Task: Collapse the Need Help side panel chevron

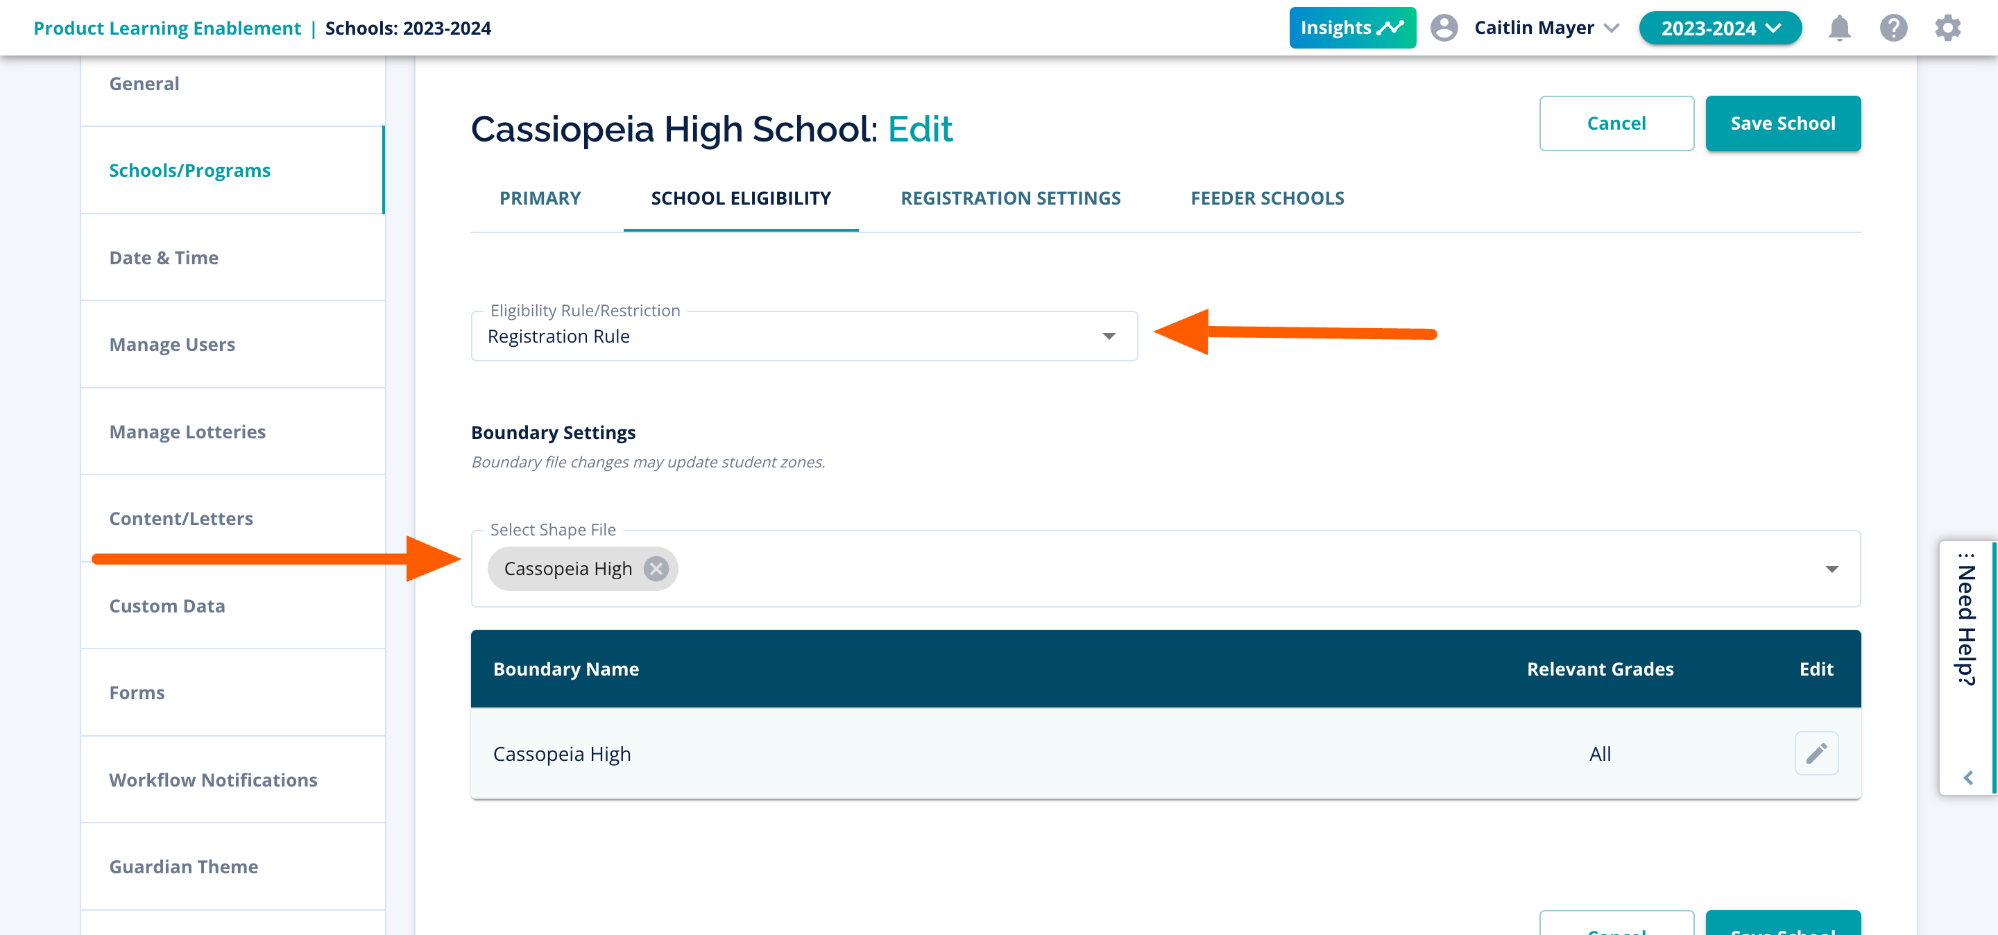Action: [1967, 778]
